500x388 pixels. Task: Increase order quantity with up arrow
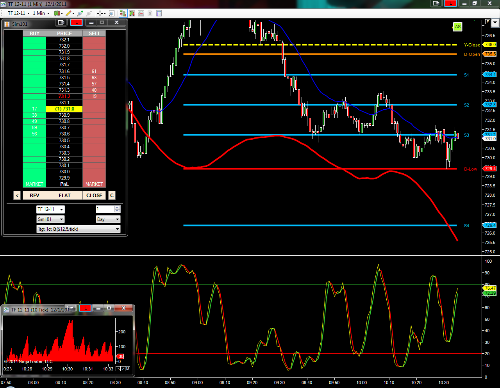[x=117, y=208]
